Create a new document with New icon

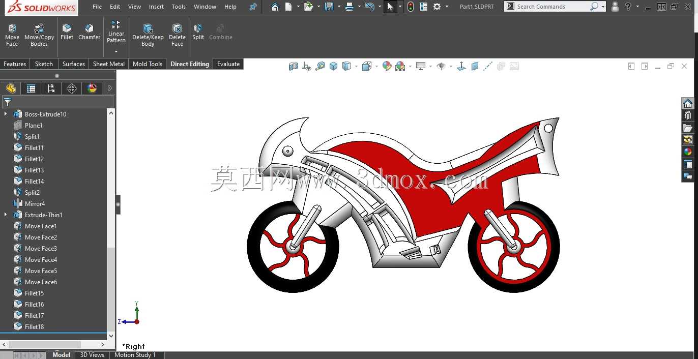[x=288, y=7]
